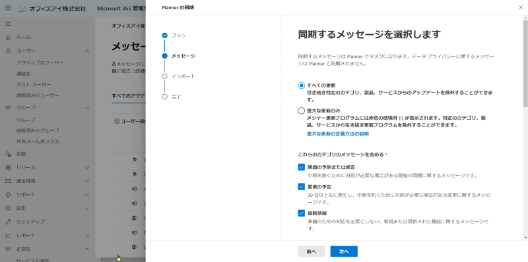
Task: Collapse the ユーザー section chevron
Action: pos(87,51)
